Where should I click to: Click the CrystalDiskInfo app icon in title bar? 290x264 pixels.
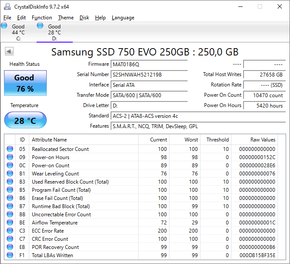point(7,6)
